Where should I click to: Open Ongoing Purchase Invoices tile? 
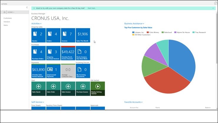tap(53, 53)
